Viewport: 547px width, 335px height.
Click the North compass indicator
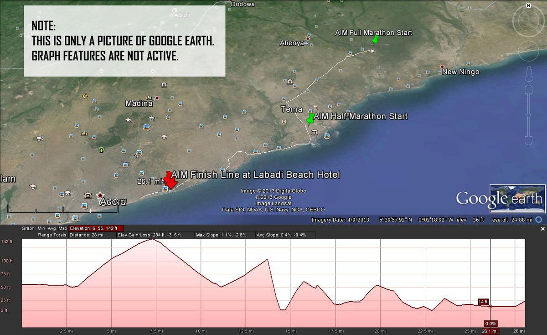pyautogui.click(x=528, y=6)
